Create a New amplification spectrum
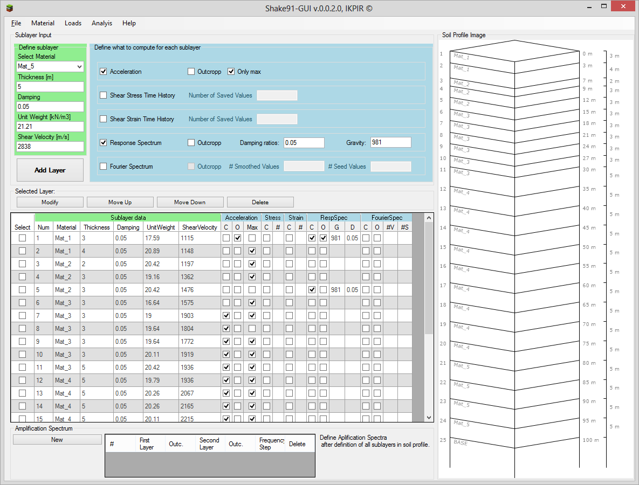 tap(57, 440)
